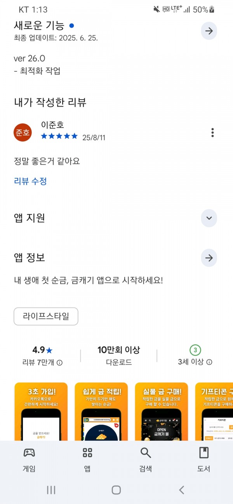Switch to the 게임 tab
Viewport: 233px width, 504px height.
coord(29,460)
